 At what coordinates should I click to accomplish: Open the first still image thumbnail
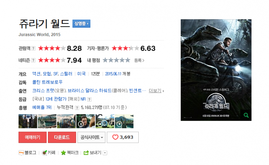click(x=28, y=121)
